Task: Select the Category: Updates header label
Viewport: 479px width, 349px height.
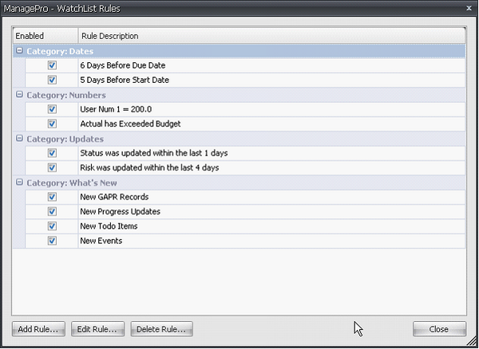Action: tap(65, 139)
